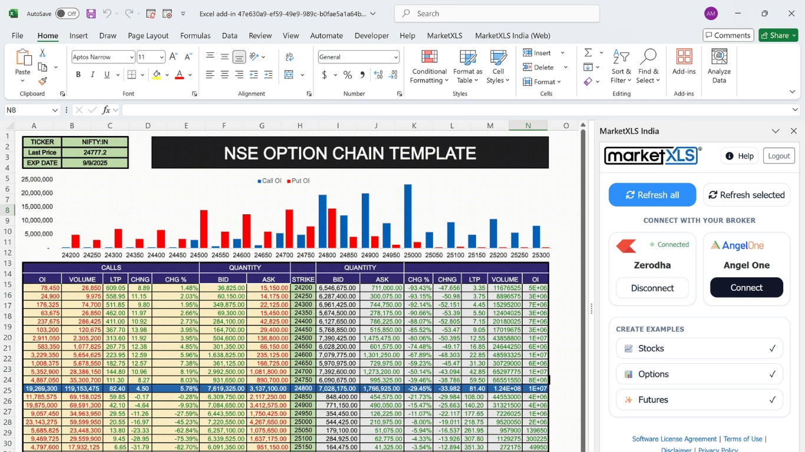Open Cell Styles gallery
The image size is (805, 452).
coord(499,67)
